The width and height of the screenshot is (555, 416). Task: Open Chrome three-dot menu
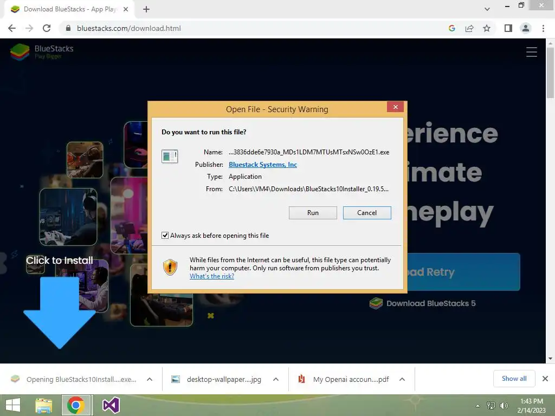click(543, 28)
